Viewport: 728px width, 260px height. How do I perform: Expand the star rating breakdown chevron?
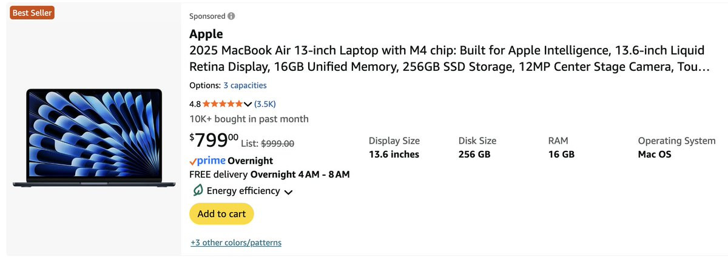248,104
